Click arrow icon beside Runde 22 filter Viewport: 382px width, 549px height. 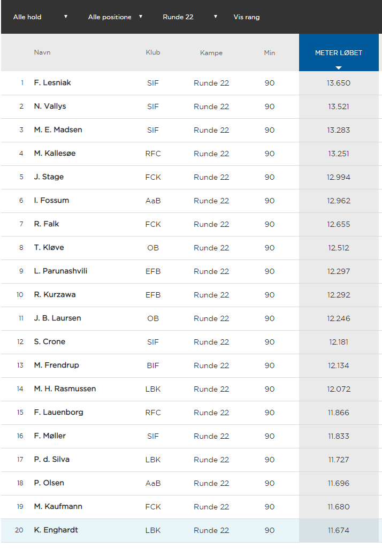(215, 17)
